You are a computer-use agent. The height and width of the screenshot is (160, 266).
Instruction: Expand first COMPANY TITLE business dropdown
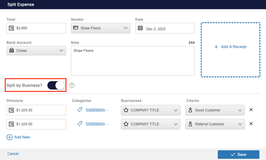[x=150, y=110]
